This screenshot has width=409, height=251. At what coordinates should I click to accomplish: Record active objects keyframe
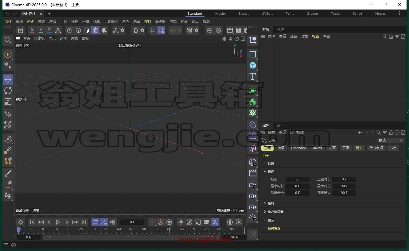(152, 222)
